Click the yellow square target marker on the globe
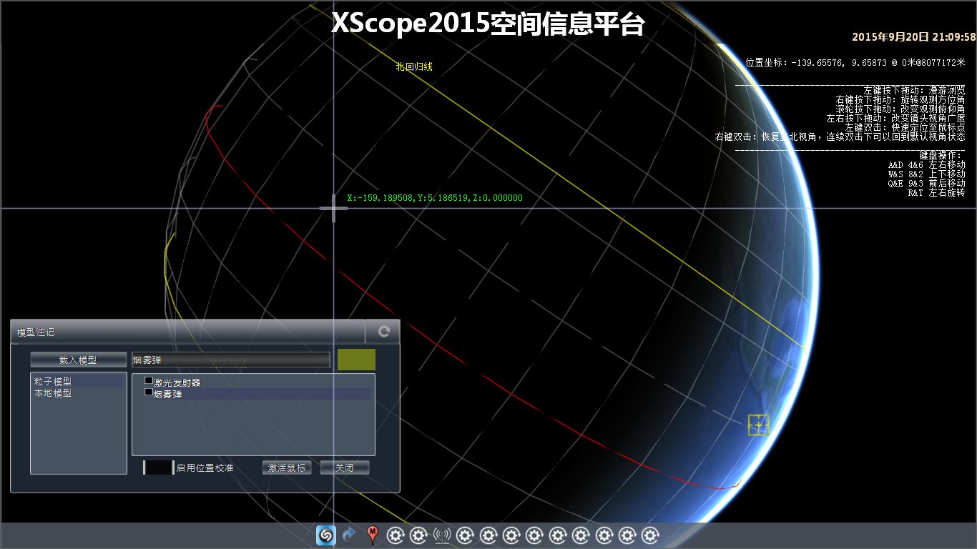The height and width of the screenshot is (549, 977). click(x=759, y=425)
